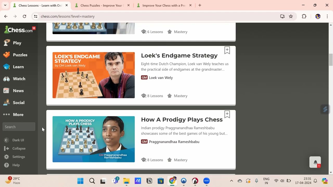Open a new browser tab
Screen dimensions: 333x187
click(200, 5)
